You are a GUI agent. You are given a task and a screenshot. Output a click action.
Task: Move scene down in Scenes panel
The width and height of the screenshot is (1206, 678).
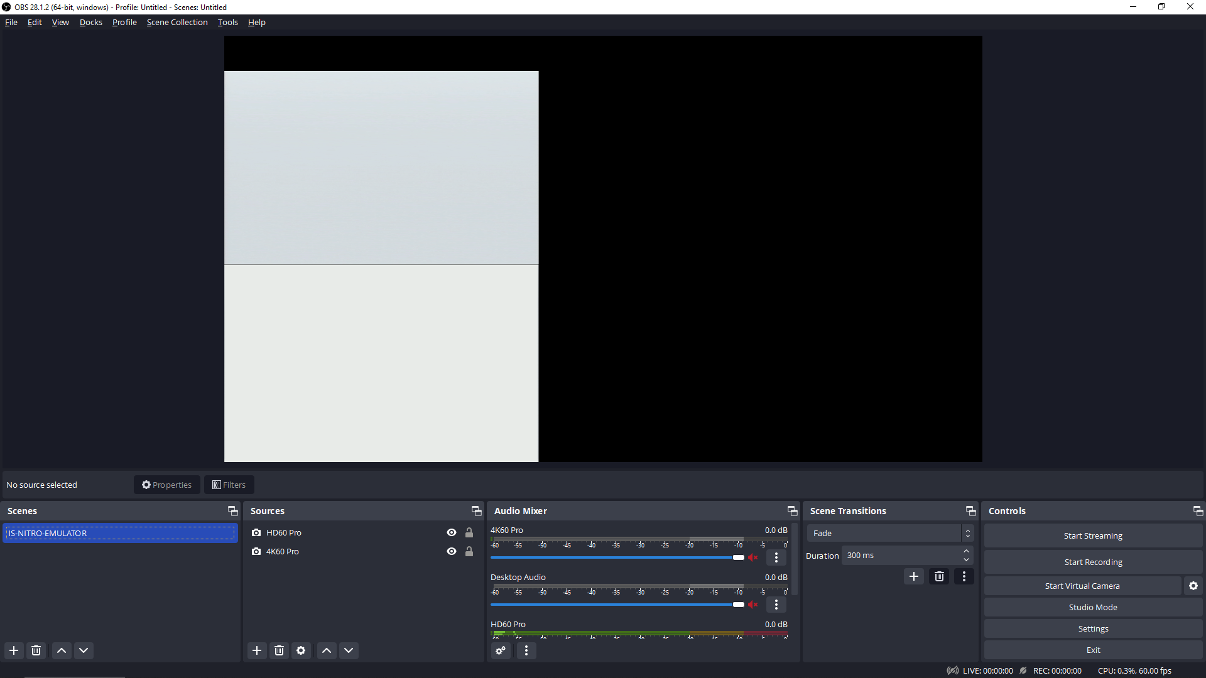coord(84,650)
